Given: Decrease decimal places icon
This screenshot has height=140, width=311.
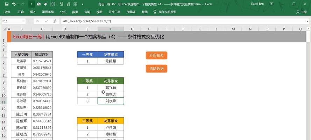Looking at the screenshot, I should tap(69, 4).
